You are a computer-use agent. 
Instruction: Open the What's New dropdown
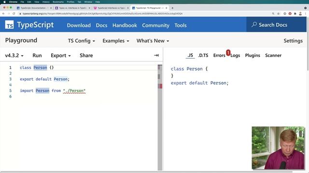[153, 41]
